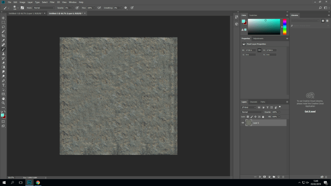Open the Image menu

pos(22,2)
